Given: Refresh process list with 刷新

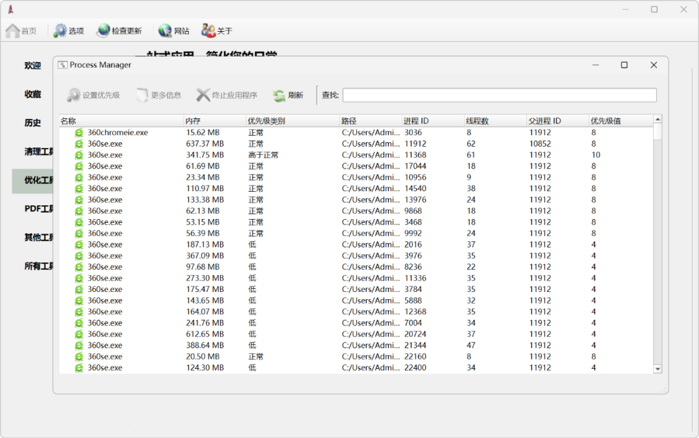Looking at the screenshot, I should tap(289, 95).
